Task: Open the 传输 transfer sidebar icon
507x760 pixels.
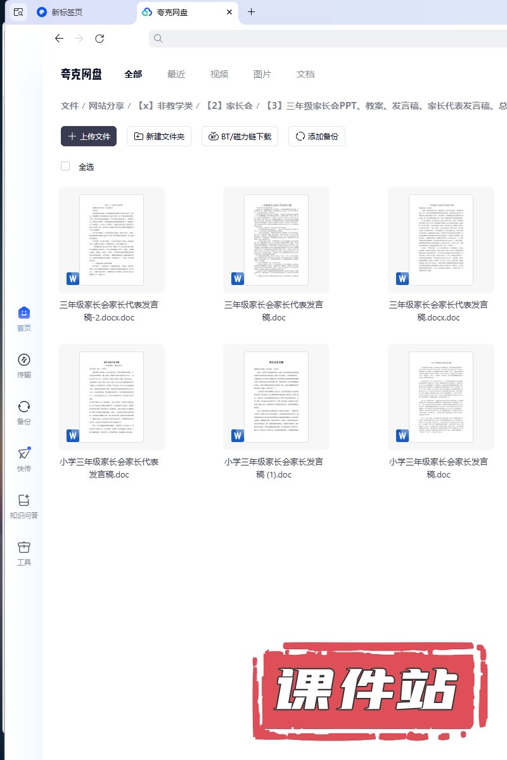Action: (24, 360)
